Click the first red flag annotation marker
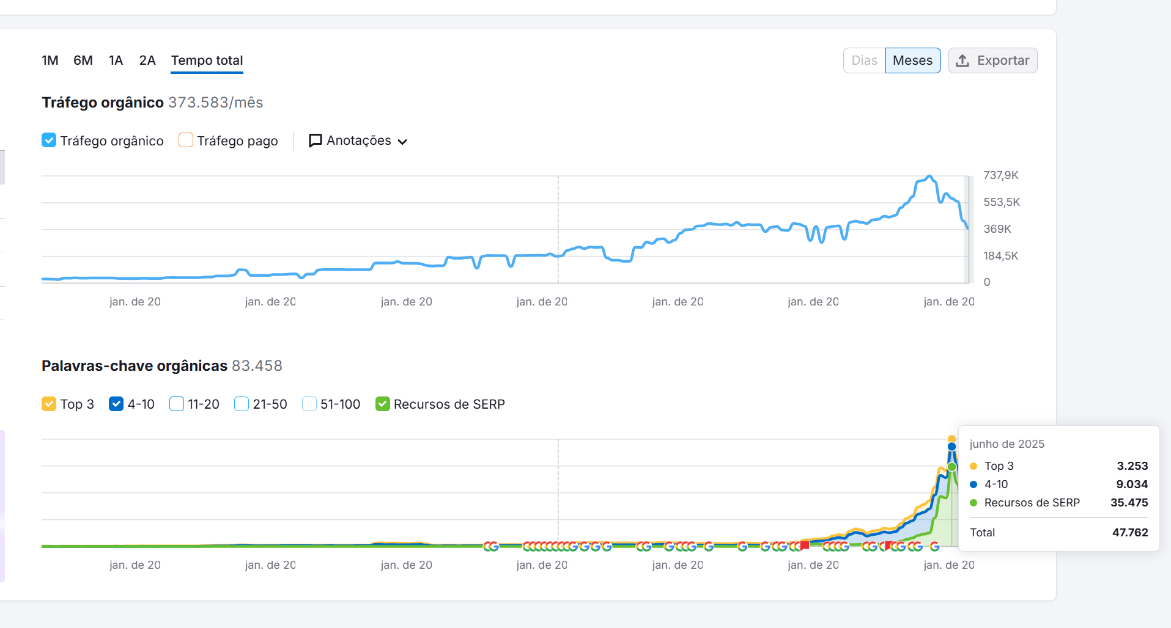The height and width of the screenshot is (628, 1171). click(805, 545)
